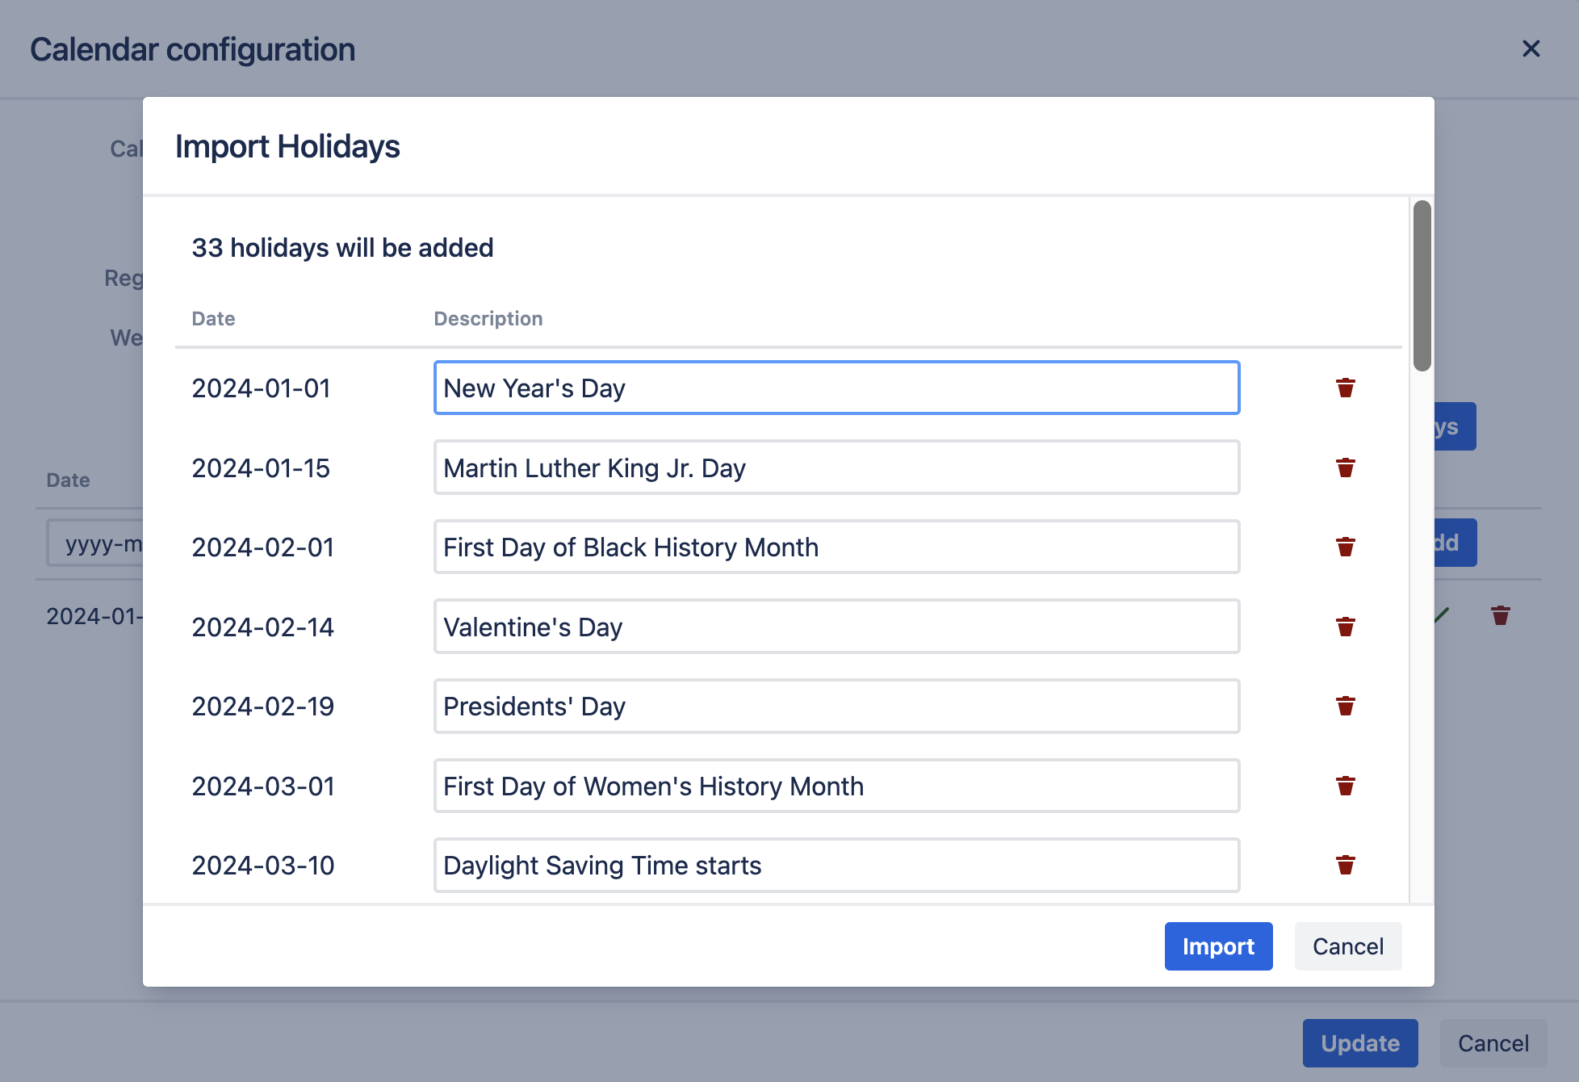Cancel the Import Holidays dialog
The width and height of the screenshot is (1579, 1082).
(x=1347, y=946)
